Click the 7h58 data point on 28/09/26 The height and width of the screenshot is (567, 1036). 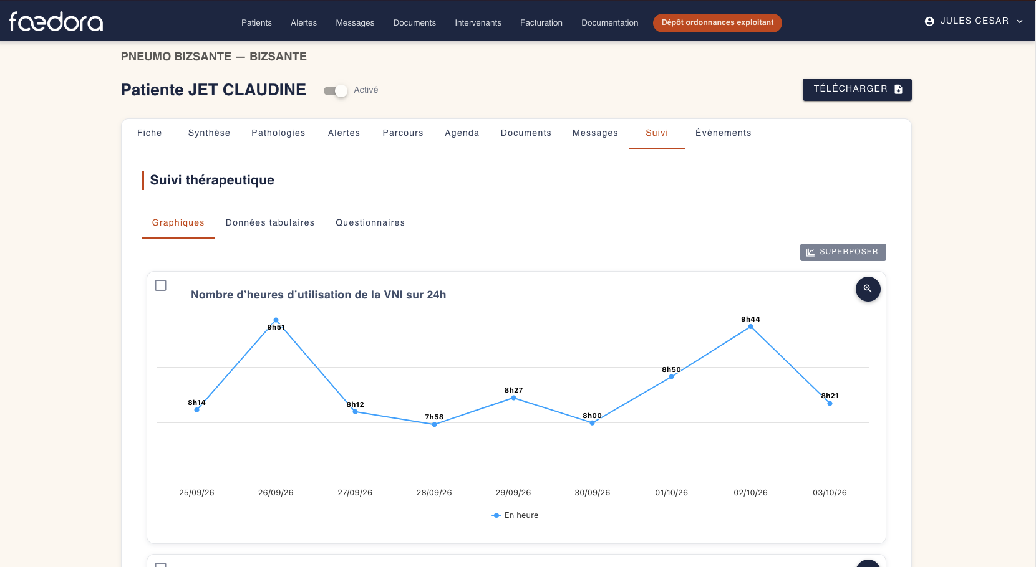[x=434, y=424]
